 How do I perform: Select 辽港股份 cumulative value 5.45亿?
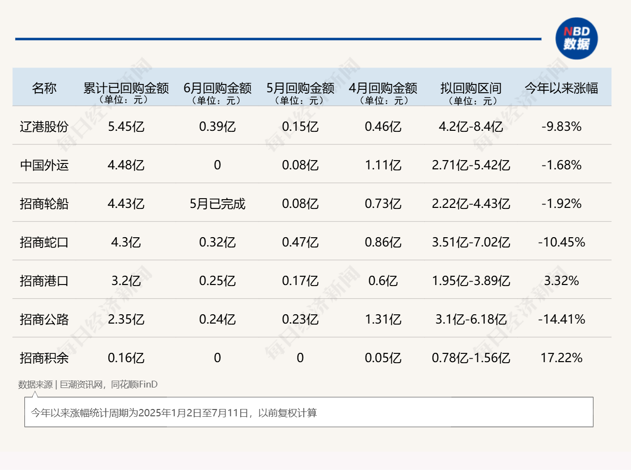(126, 127)
